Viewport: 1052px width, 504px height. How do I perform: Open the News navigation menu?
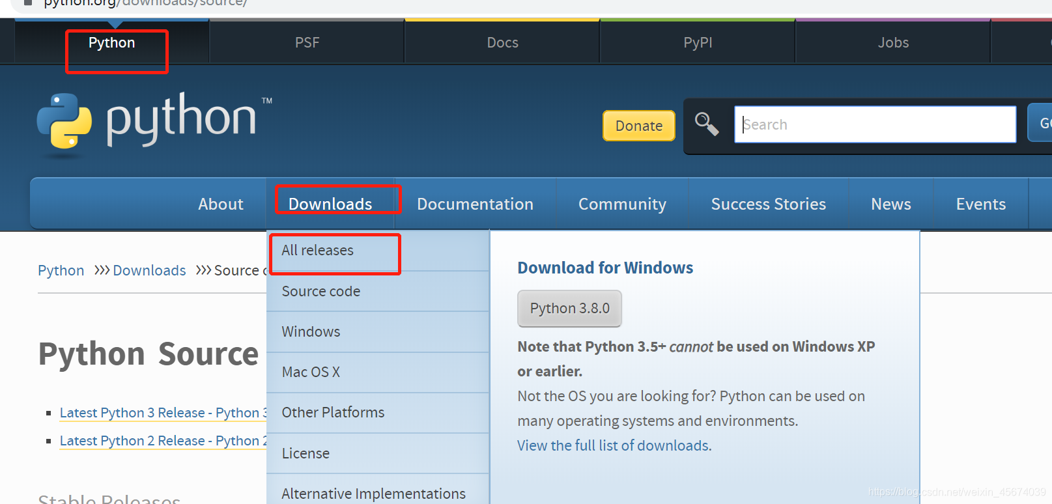(891, 204)
